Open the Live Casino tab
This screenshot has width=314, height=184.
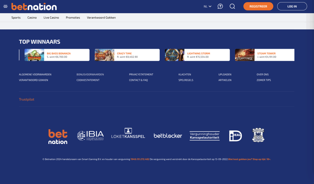tap(51, 17)
